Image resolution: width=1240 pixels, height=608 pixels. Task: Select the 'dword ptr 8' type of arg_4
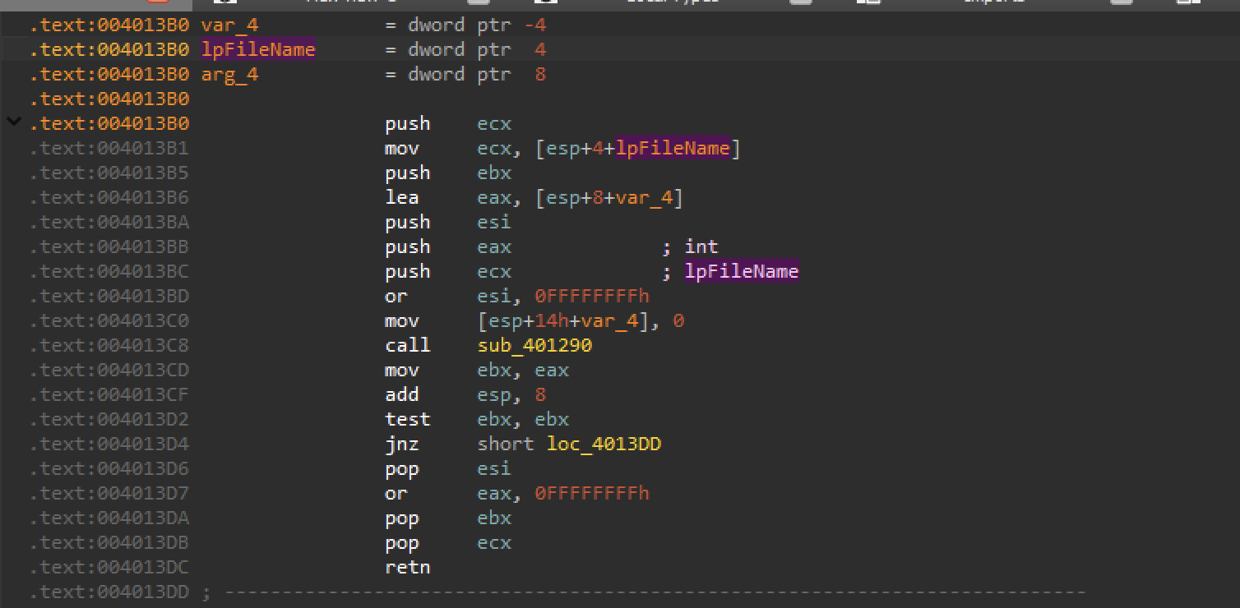pyautogui.click(x=477, y=75)
